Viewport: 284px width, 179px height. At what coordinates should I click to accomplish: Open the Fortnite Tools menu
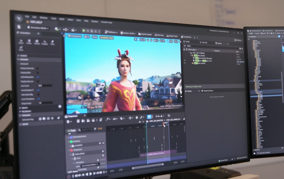point(106,22)
